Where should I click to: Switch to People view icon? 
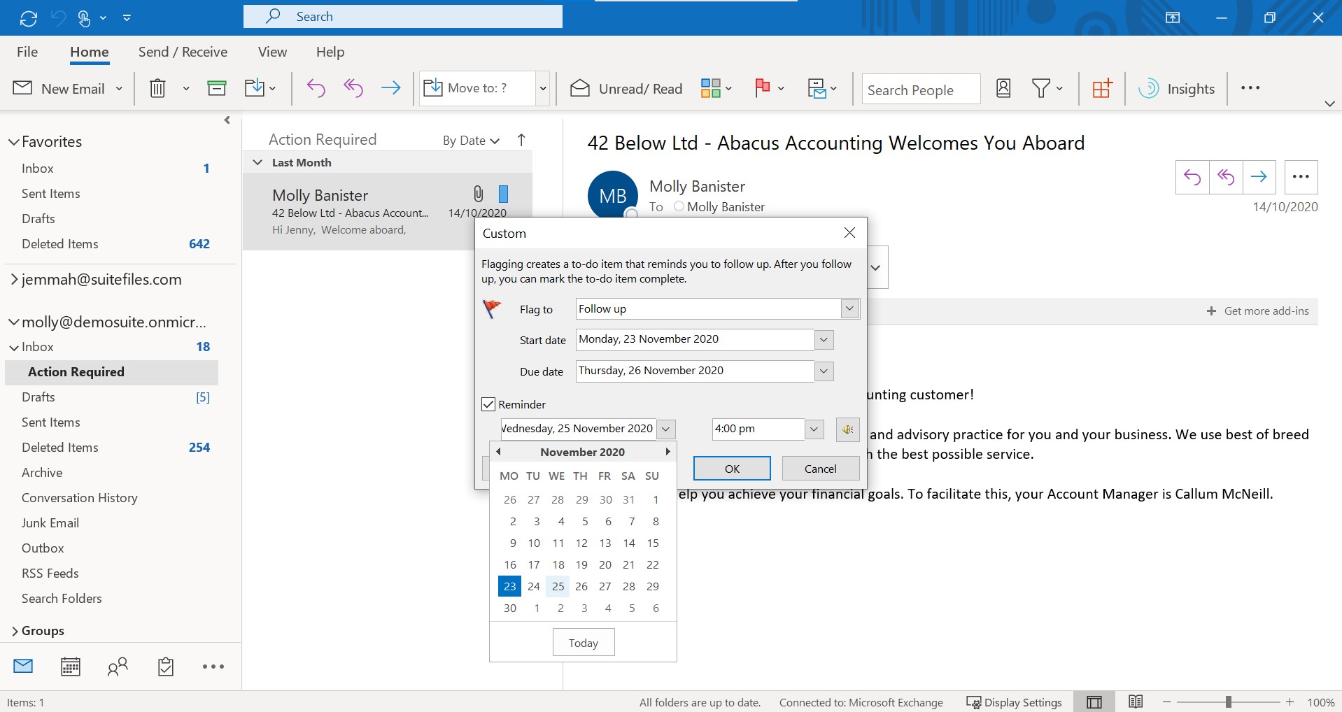click(x=118, y=667)
